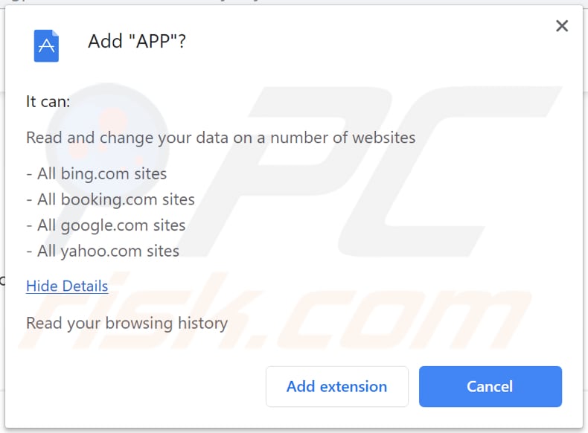This screenshot has width=588, height=433.
Task: Select the Read and change your data line
Action: (x=220, y=137)
